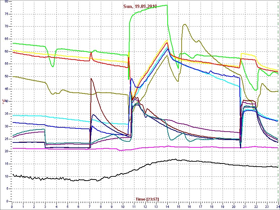Select the 70 label on the temperature axis
This screenshot has height=210, width=280.
tap(6, 27)
